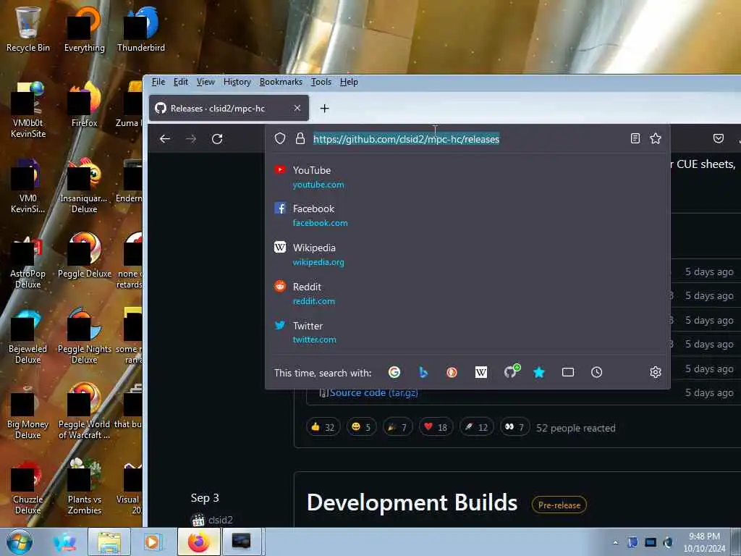The height and width of the screenshot is (556, 741).
Task: Select the Plants vs Zombies desktop icon
Action: tap(85, 486)
